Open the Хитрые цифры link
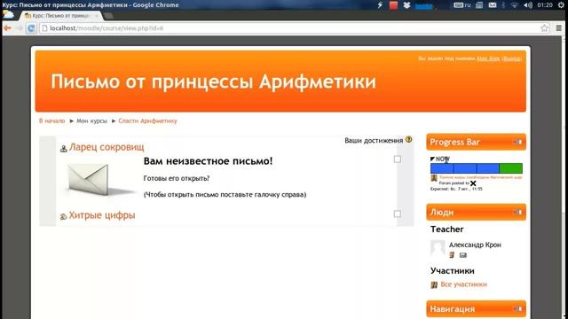This screenshot has height=319, width=568. pos(102,215)
